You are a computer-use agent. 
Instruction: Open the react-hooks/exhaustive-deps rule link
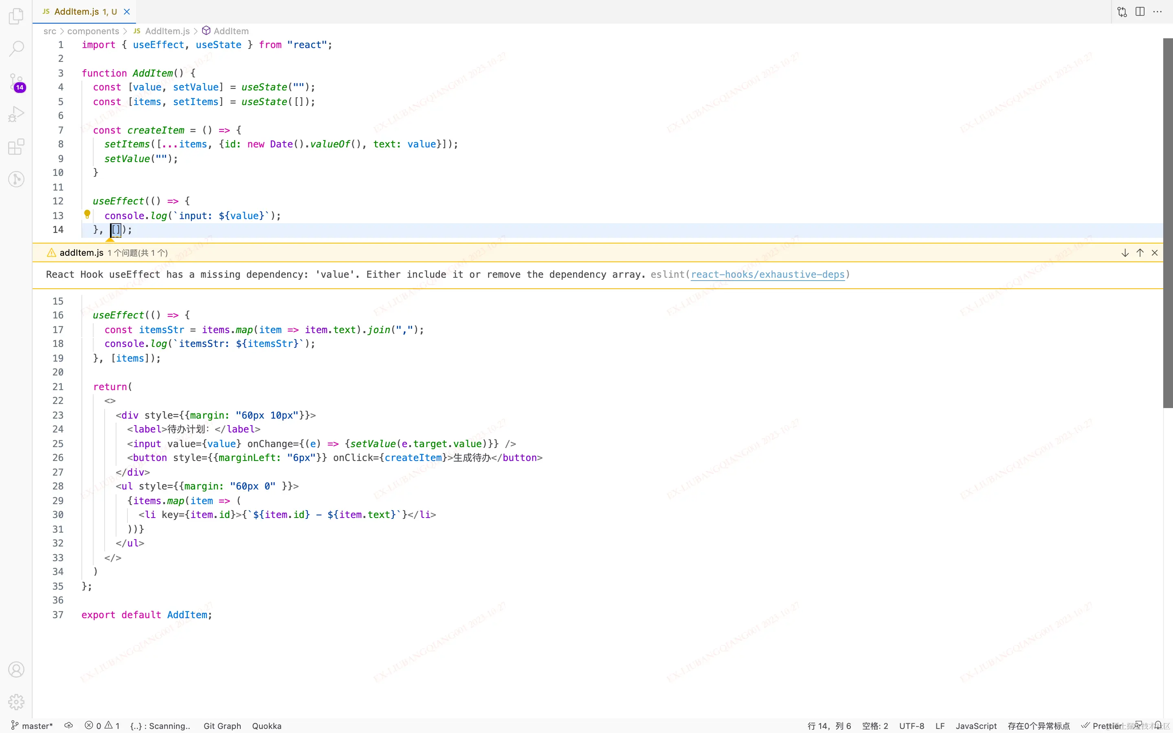[x=767, y=274]
